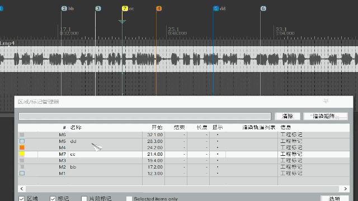Click the 清除 clear button
The width and height of the screenshot is (358, 201).
288,116
